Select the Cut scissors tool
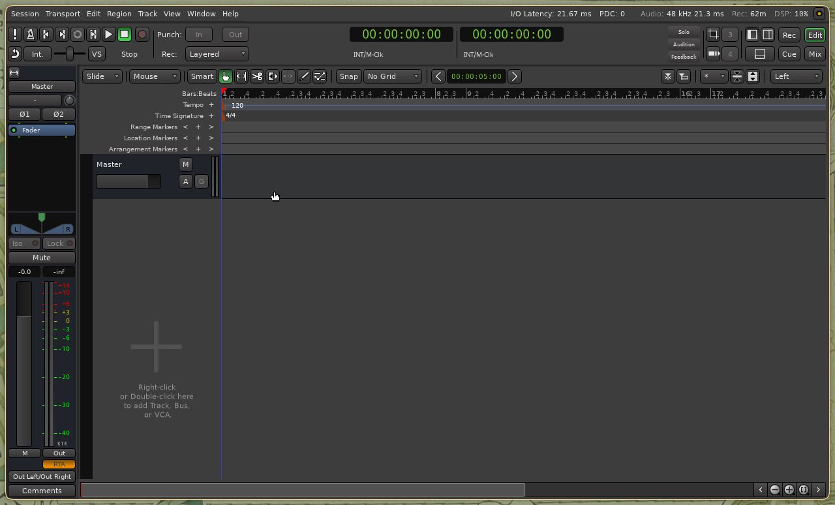Screen dimensions: 835x505 coord(257,76)
